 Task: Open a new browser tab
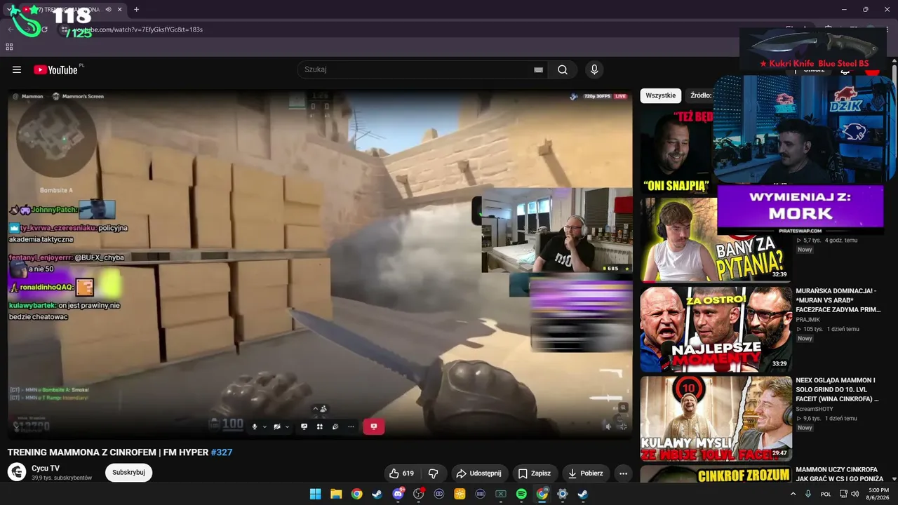coord(136,10)
